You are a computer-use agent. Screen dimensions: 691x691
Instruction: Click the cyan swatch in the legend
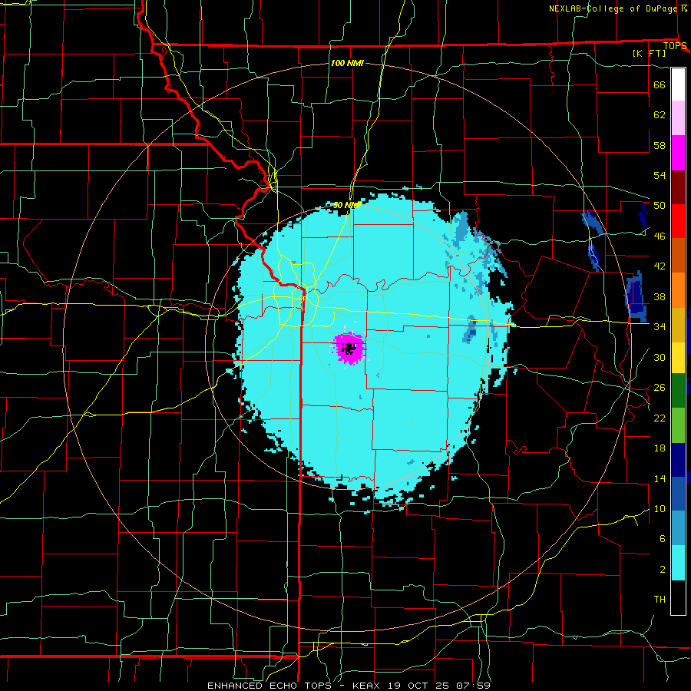[678, 563]
